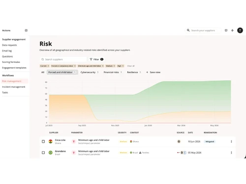Click the 18 Jun 2026 date cell

[x=194, y=141]
